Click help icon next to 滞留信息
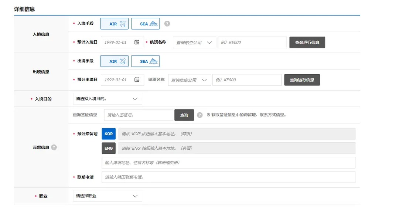The height and width of the screenshot is (207, 399). 54,147
